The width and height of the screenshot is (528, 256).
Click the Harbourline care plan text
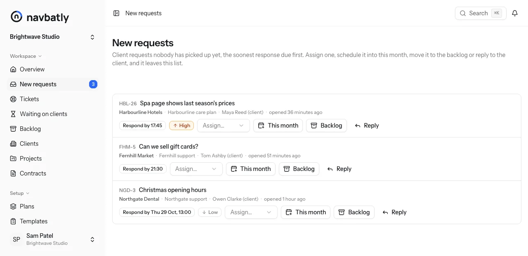[x=192, y=112]
